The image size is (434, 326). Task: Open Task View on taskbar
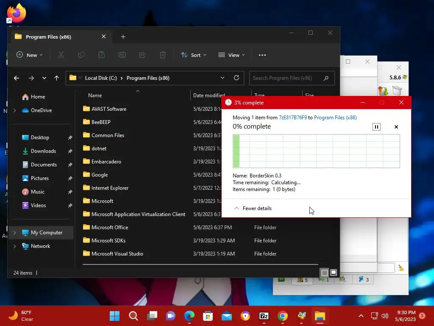click(x=152, y=316)
